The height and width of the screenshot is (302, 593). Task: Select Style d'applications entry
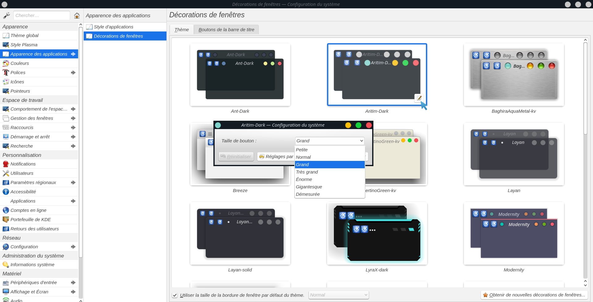[x=125, y=27]
